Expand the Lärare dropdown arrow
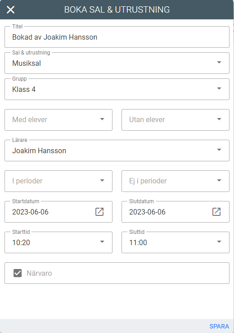Viewport: 234px width, 333px height. [219, 150]
